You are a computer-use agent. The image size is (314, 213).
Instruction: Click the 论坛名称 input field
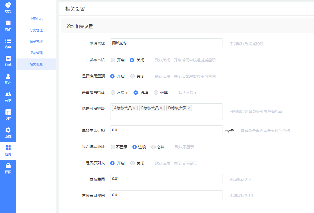(166, 43)
